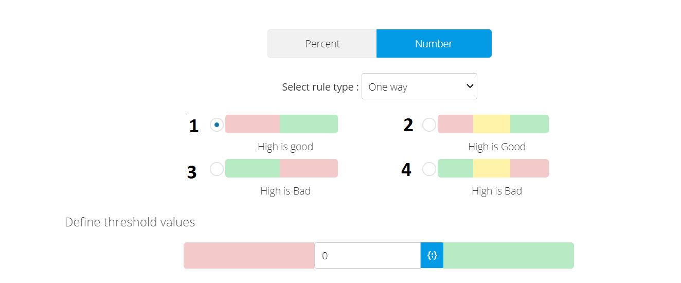Viewport: 681px width, 283px height.
Task: Select radio option 1 High is good
Action: click(x=217, y=125)
